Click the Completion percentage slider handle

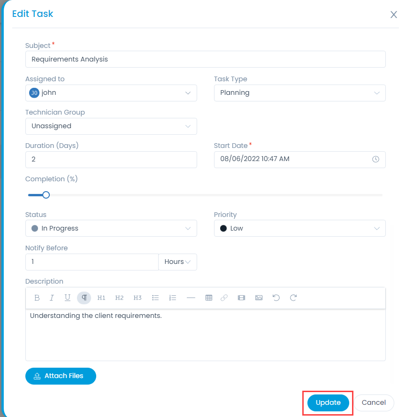[46, 195]
